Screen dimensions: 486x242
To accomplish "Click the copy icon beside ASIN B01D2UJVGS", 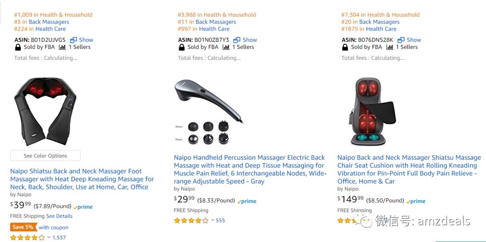I will [x=74, y=40].
